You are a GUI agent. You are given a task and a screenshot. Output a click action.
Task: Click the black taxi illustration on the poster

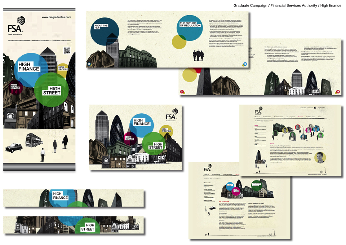14,148
